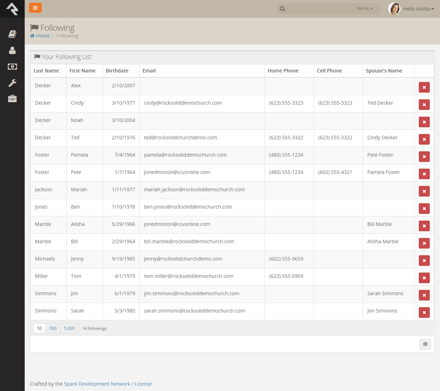Click Alisha's profile avatar

click(x=394, y=9)
